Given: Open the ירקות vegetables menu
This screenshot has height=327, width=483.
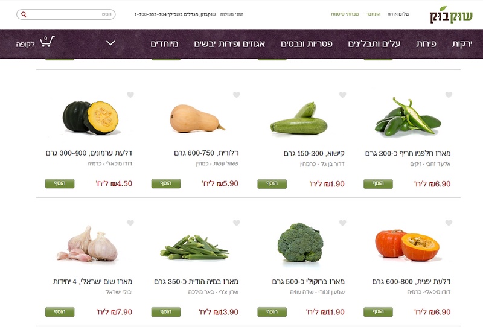Looking at the screenshot, I should click(462, 43).
